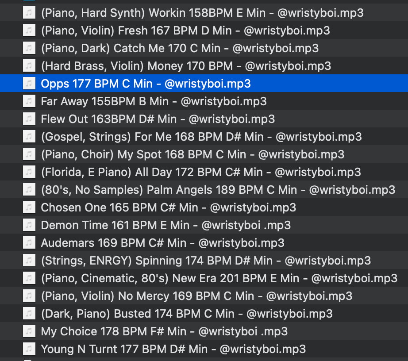Viewport: 408px width, 361px height.
Task: Select the Busted 174 BPM C Min file
Action: (x=186, y=314)
